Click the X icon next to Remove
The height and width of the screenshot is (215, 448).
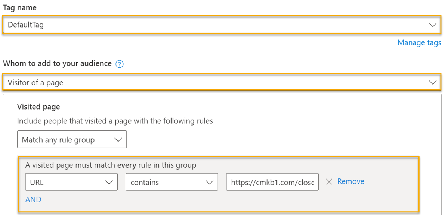329,182
